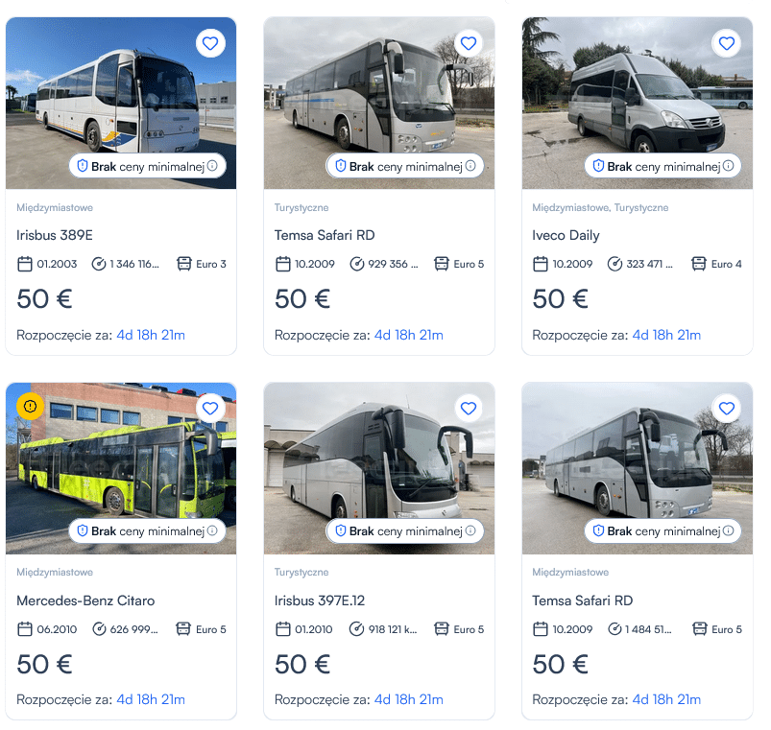Click info icon in Irisbus 397E.12 price badge
Viewport: 771px width, 730px height.
click(x=470, y=530)
